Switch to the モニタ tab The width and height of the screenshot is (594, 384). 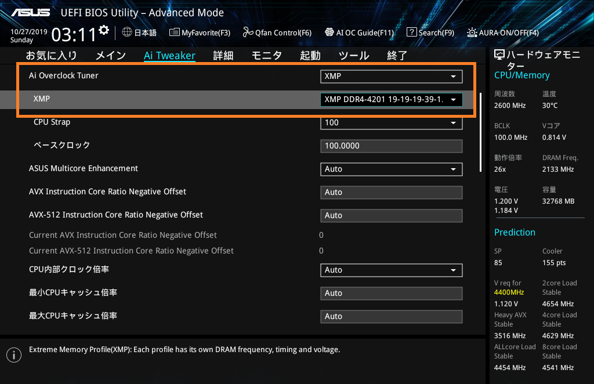point(267,55)
